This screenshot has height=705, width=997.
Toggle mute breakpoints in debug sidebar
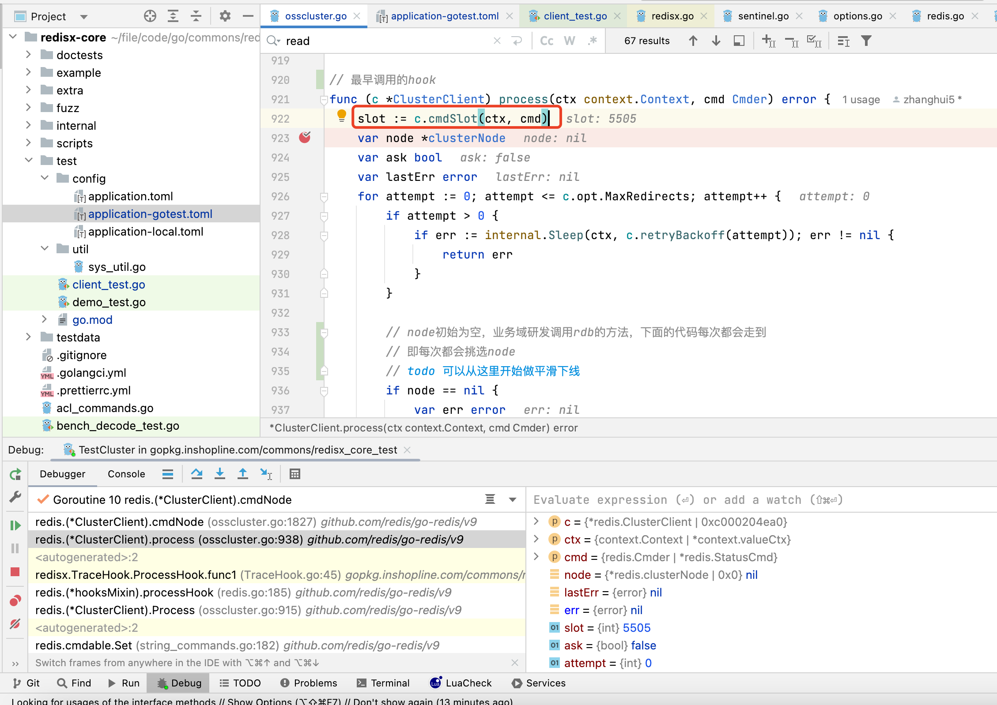[15, 624]
